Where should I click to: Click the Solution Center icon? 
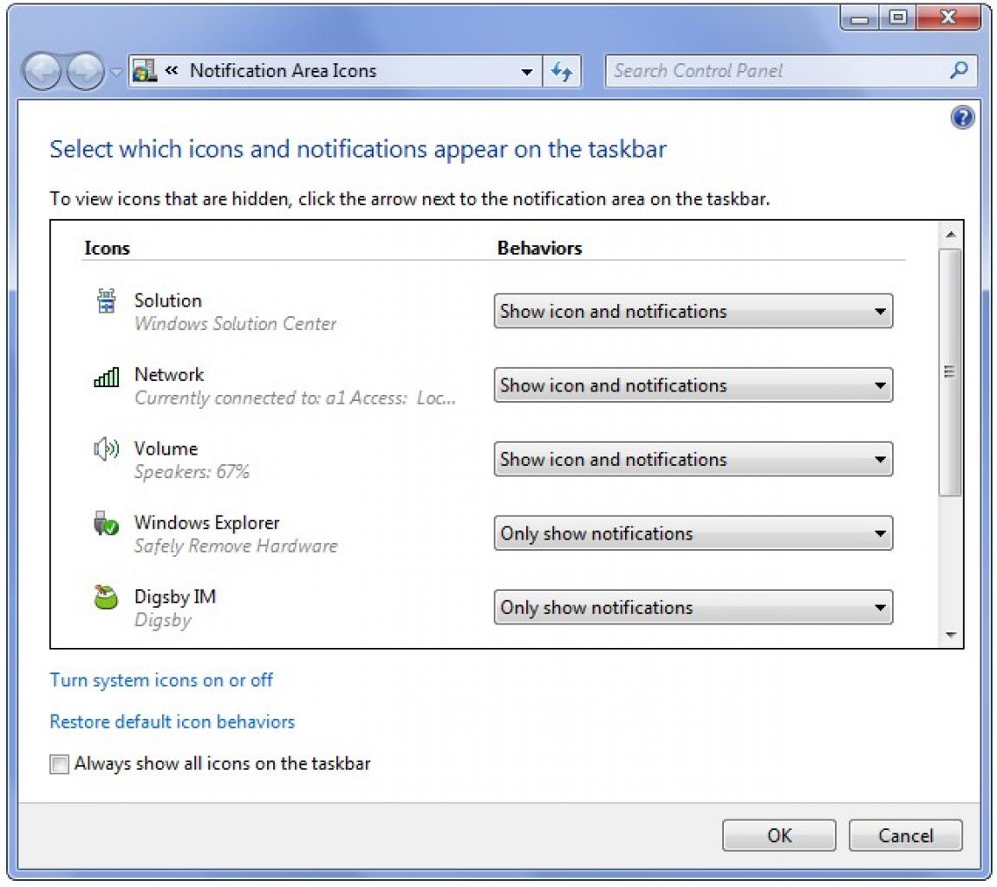point(106,301)
